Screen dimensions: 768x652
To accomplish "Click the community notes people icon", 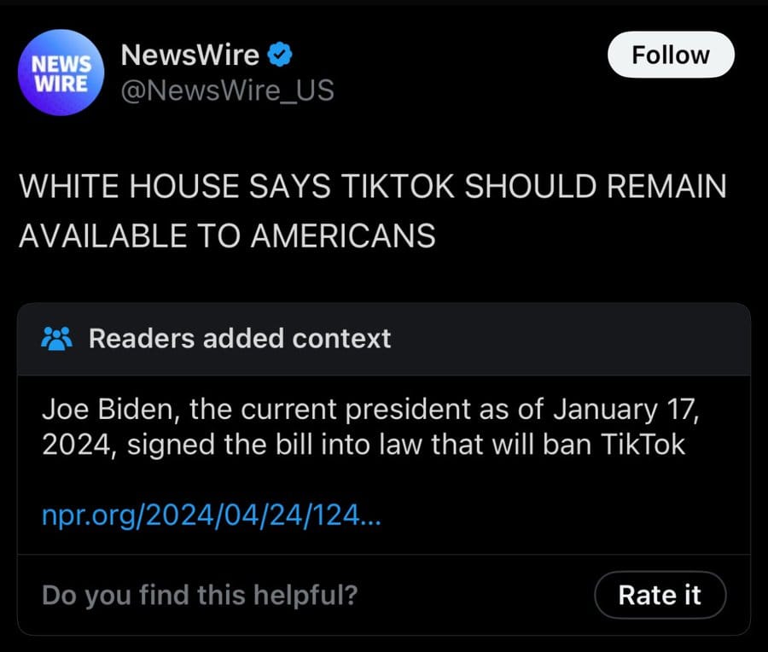I will pyautogui.click(x=57, y=339).
